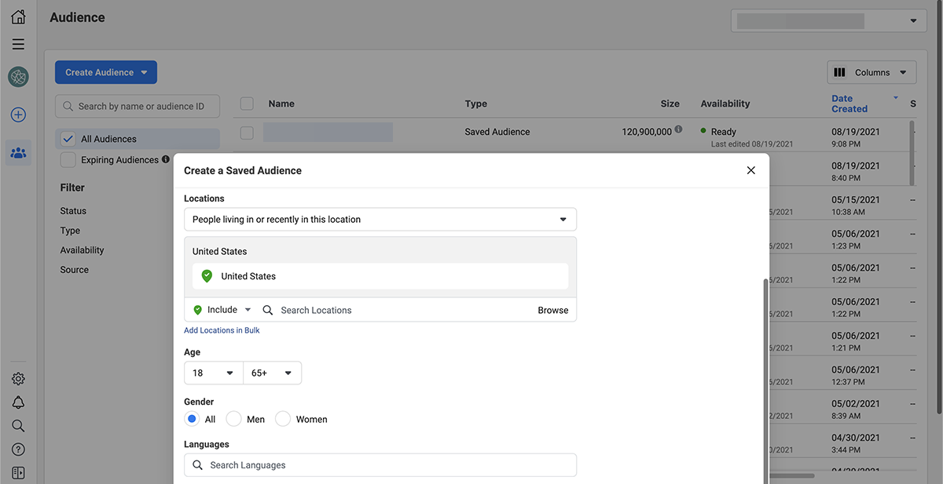This screenshot has height=484, width=943.
Task: Open the Columns selector dropdown
Action: coord(871,72)
